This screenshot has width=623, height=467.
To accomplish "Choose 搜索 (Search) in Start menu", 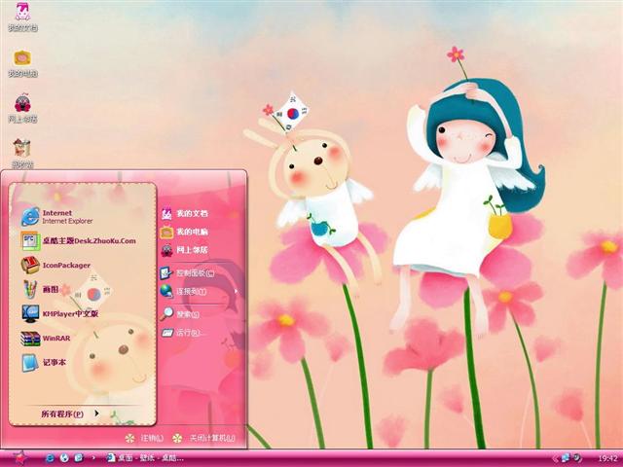I will pos(185,314).
